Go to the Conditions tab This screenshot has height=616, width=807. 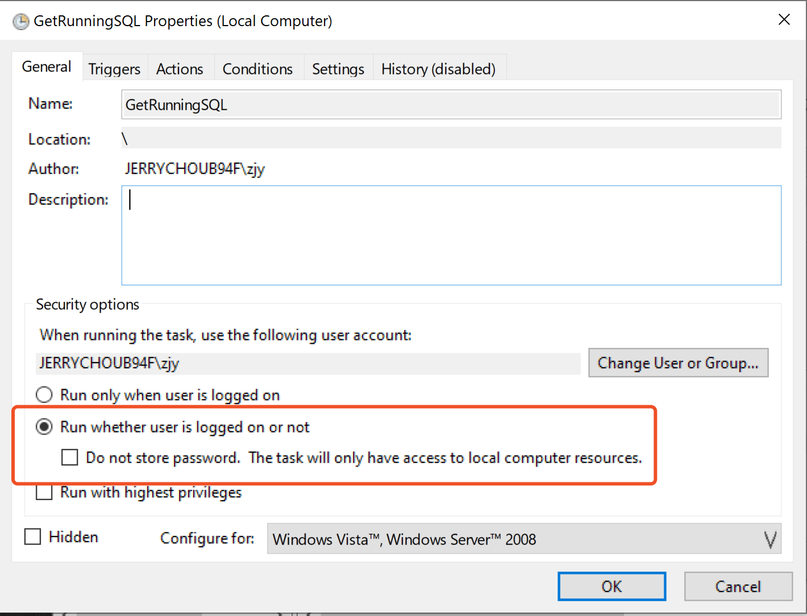coord(257,69)
